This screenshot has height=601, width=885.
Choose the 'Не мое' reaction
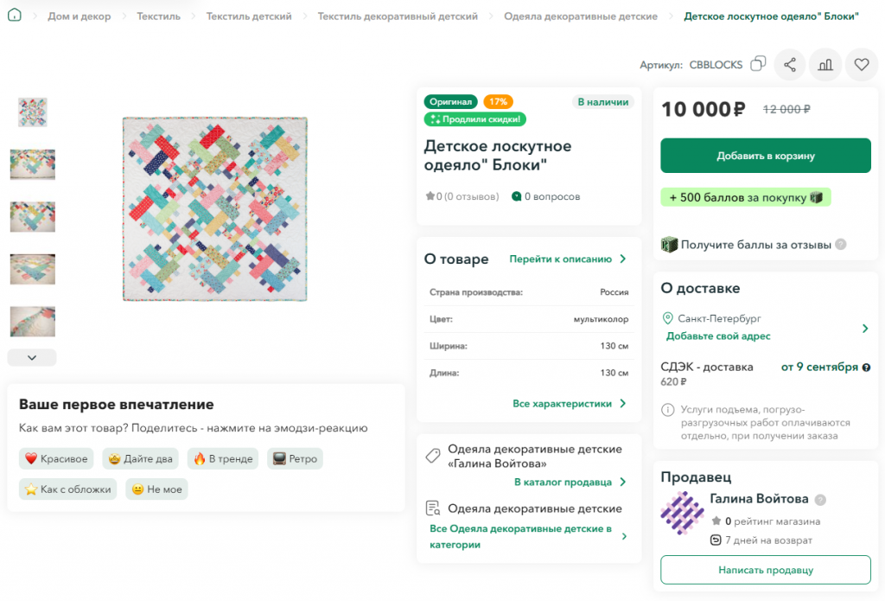[157, 489]
